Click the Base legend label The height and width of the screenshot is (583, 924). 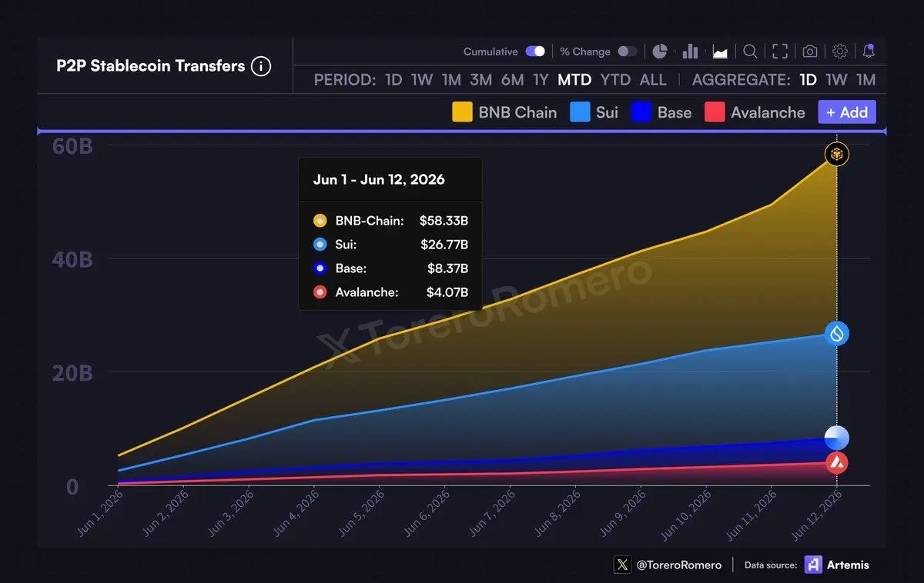pos(675,112)
